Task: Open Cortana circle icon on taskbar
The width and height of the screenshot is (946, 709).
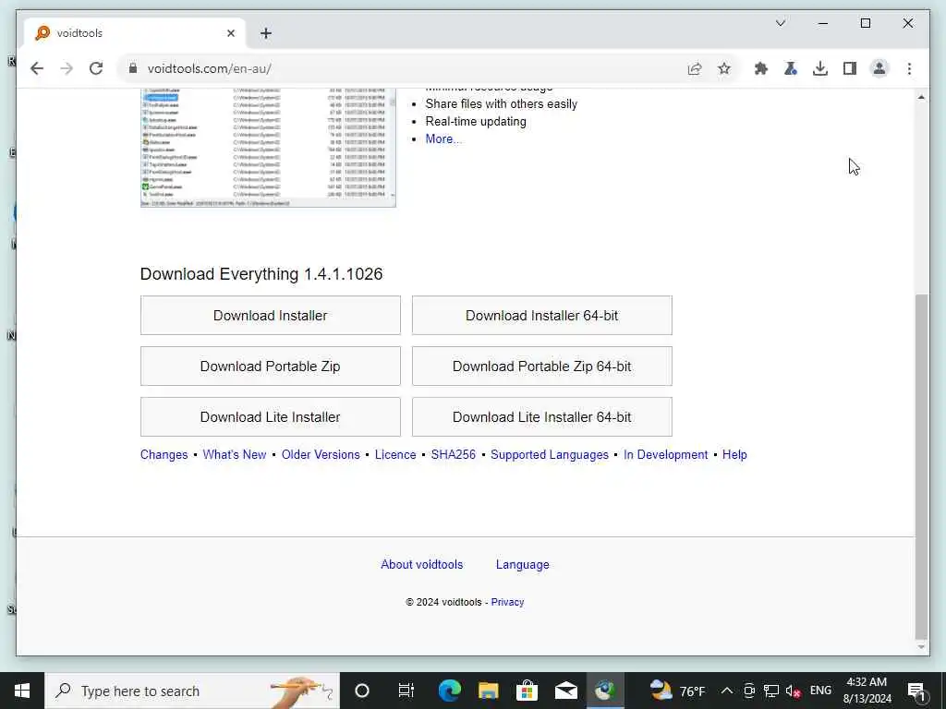Action: pos(362,691)
